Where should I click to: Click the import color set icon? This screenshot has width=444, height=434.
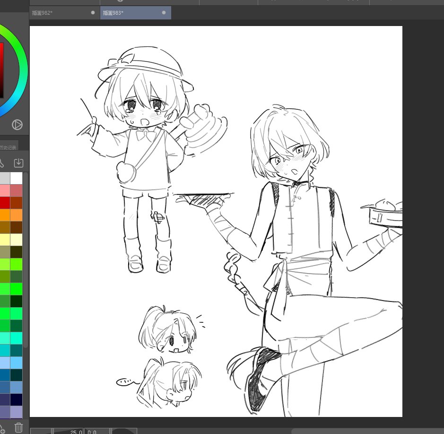tap(18, 163)
